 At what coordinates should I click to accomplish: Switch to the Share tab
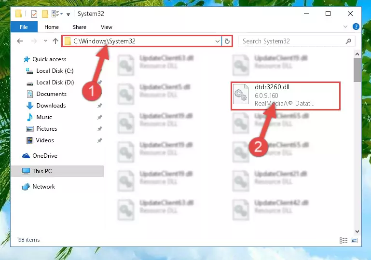click(79, 27)
